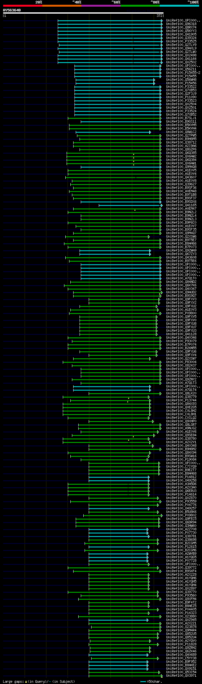Select the query name AV563640
This screenshot has width=202, height=684.
[12, 10]
